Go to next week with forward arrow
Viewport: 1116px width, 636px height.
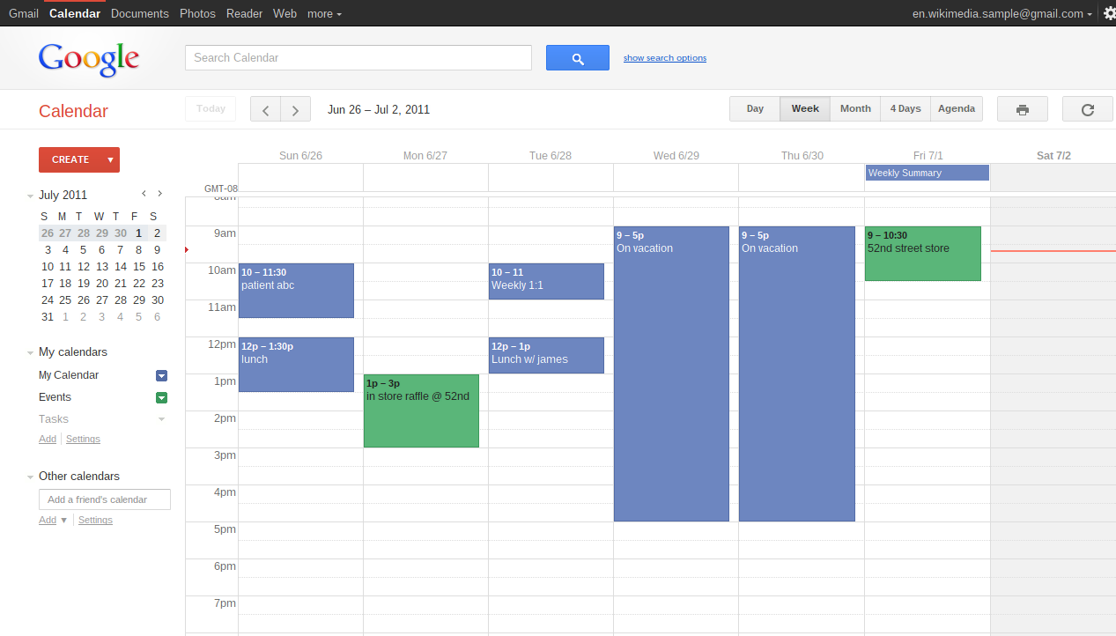point(294,108)
